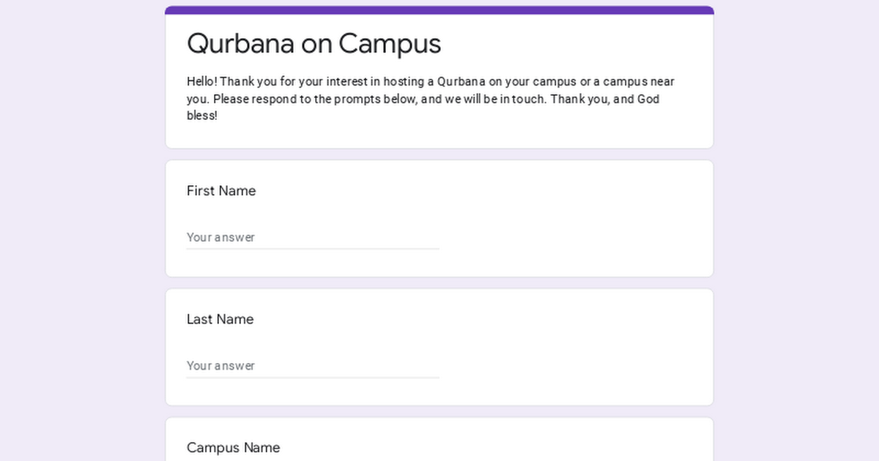Click blank space right of form title
879x461 pixels.
(586, 44)
